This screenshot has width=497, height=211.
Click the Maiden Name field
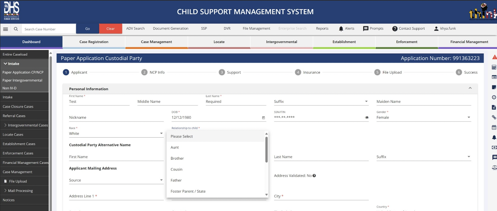tap(424, 102)
